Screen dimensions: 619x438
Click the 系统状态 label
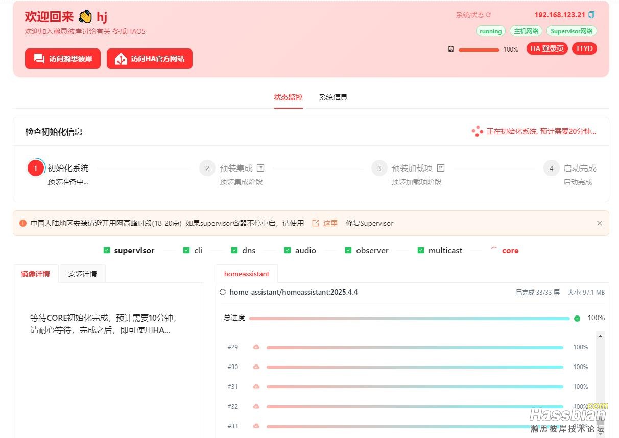click(470, 15)
